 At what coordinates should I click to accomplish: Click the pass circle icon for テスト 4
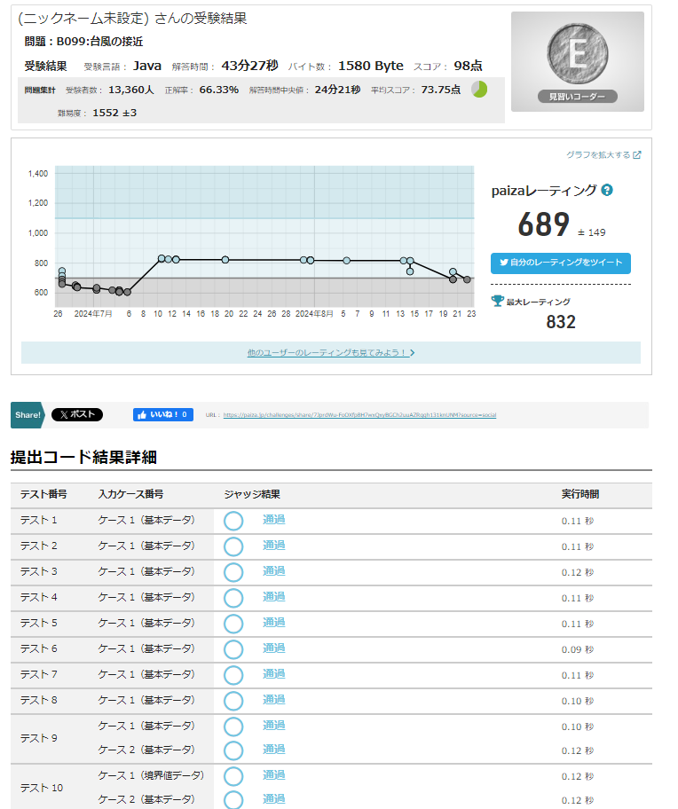[233, 598]
